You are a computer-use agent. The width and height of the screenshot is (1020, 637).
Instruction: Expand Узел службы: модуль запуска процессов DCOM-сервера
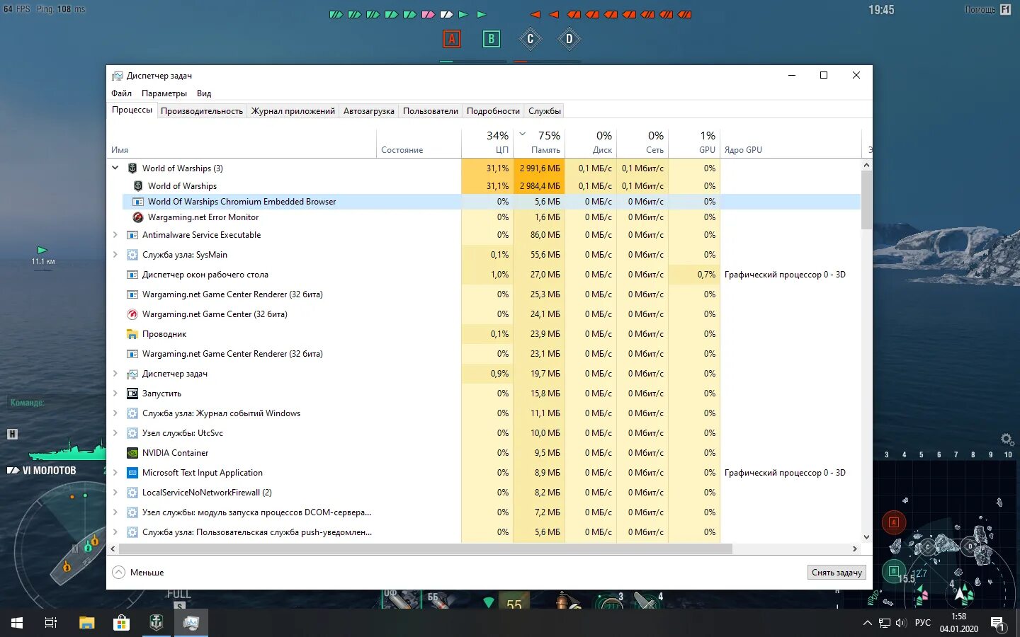point(115,512)
